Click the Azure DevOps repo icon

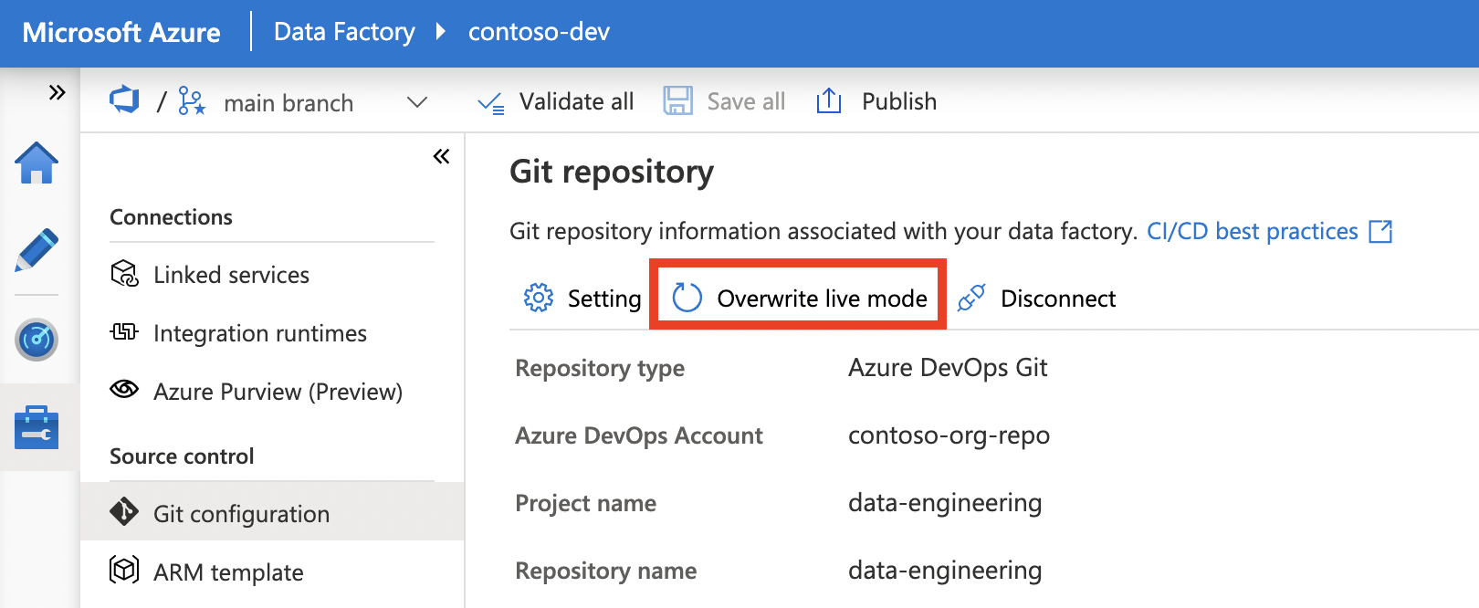(x=124, y=100)
